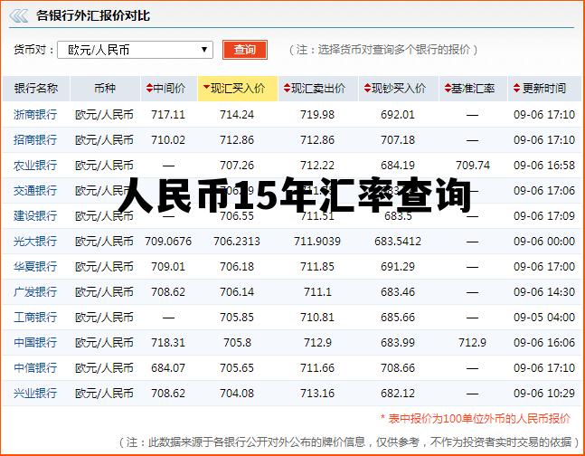
Task: Click the red 查询 button
Action: point(245,50)
